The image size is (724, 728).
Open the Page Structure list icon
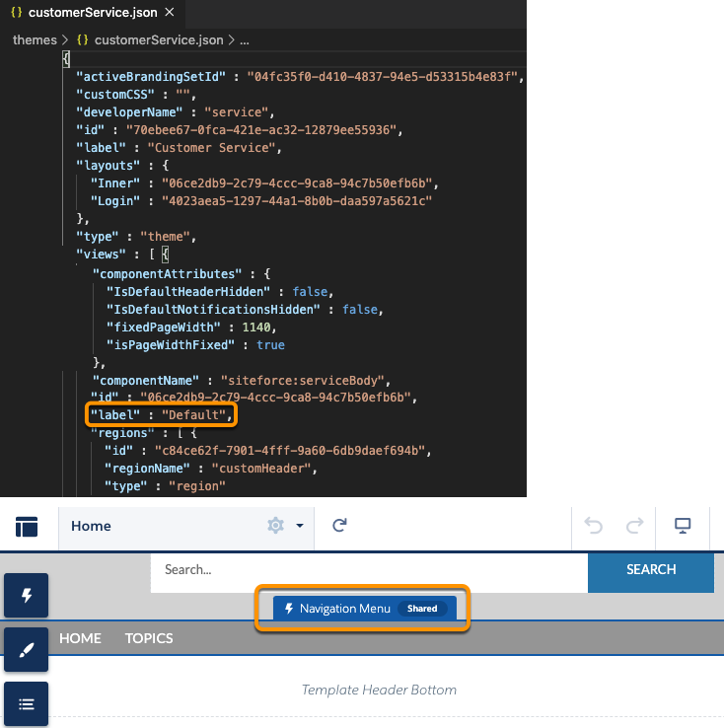point(27,703)
